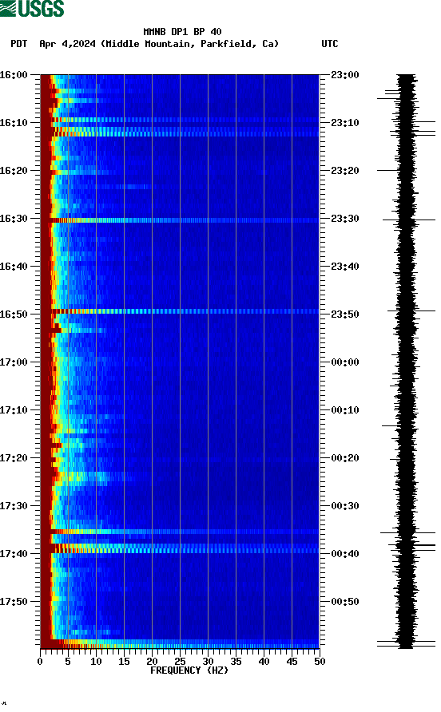Viewport: 441px width, 712px height.
Task: Click the 16:40 PDT time label
Action: (x=14, y=267)
